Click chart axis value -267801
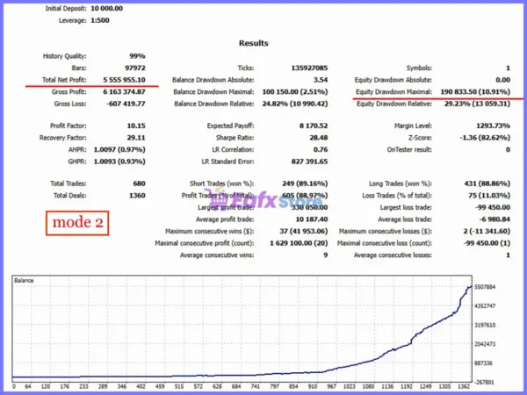527x395 pixels. [x=484, y=383]
